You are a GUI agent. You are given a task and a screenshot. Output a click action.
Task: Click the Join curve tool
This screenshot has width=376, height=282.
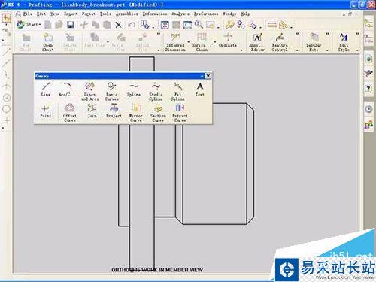(x=92, y=111)
